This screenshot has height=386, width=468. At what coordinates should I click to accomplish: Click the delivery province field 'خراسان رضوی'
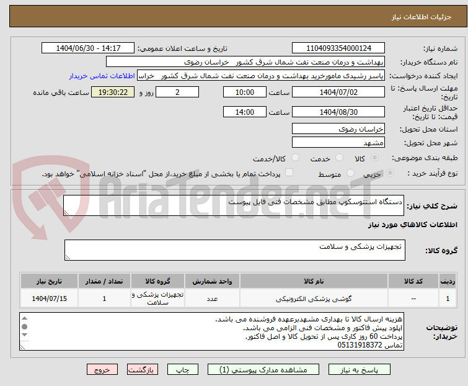[338, 128]
